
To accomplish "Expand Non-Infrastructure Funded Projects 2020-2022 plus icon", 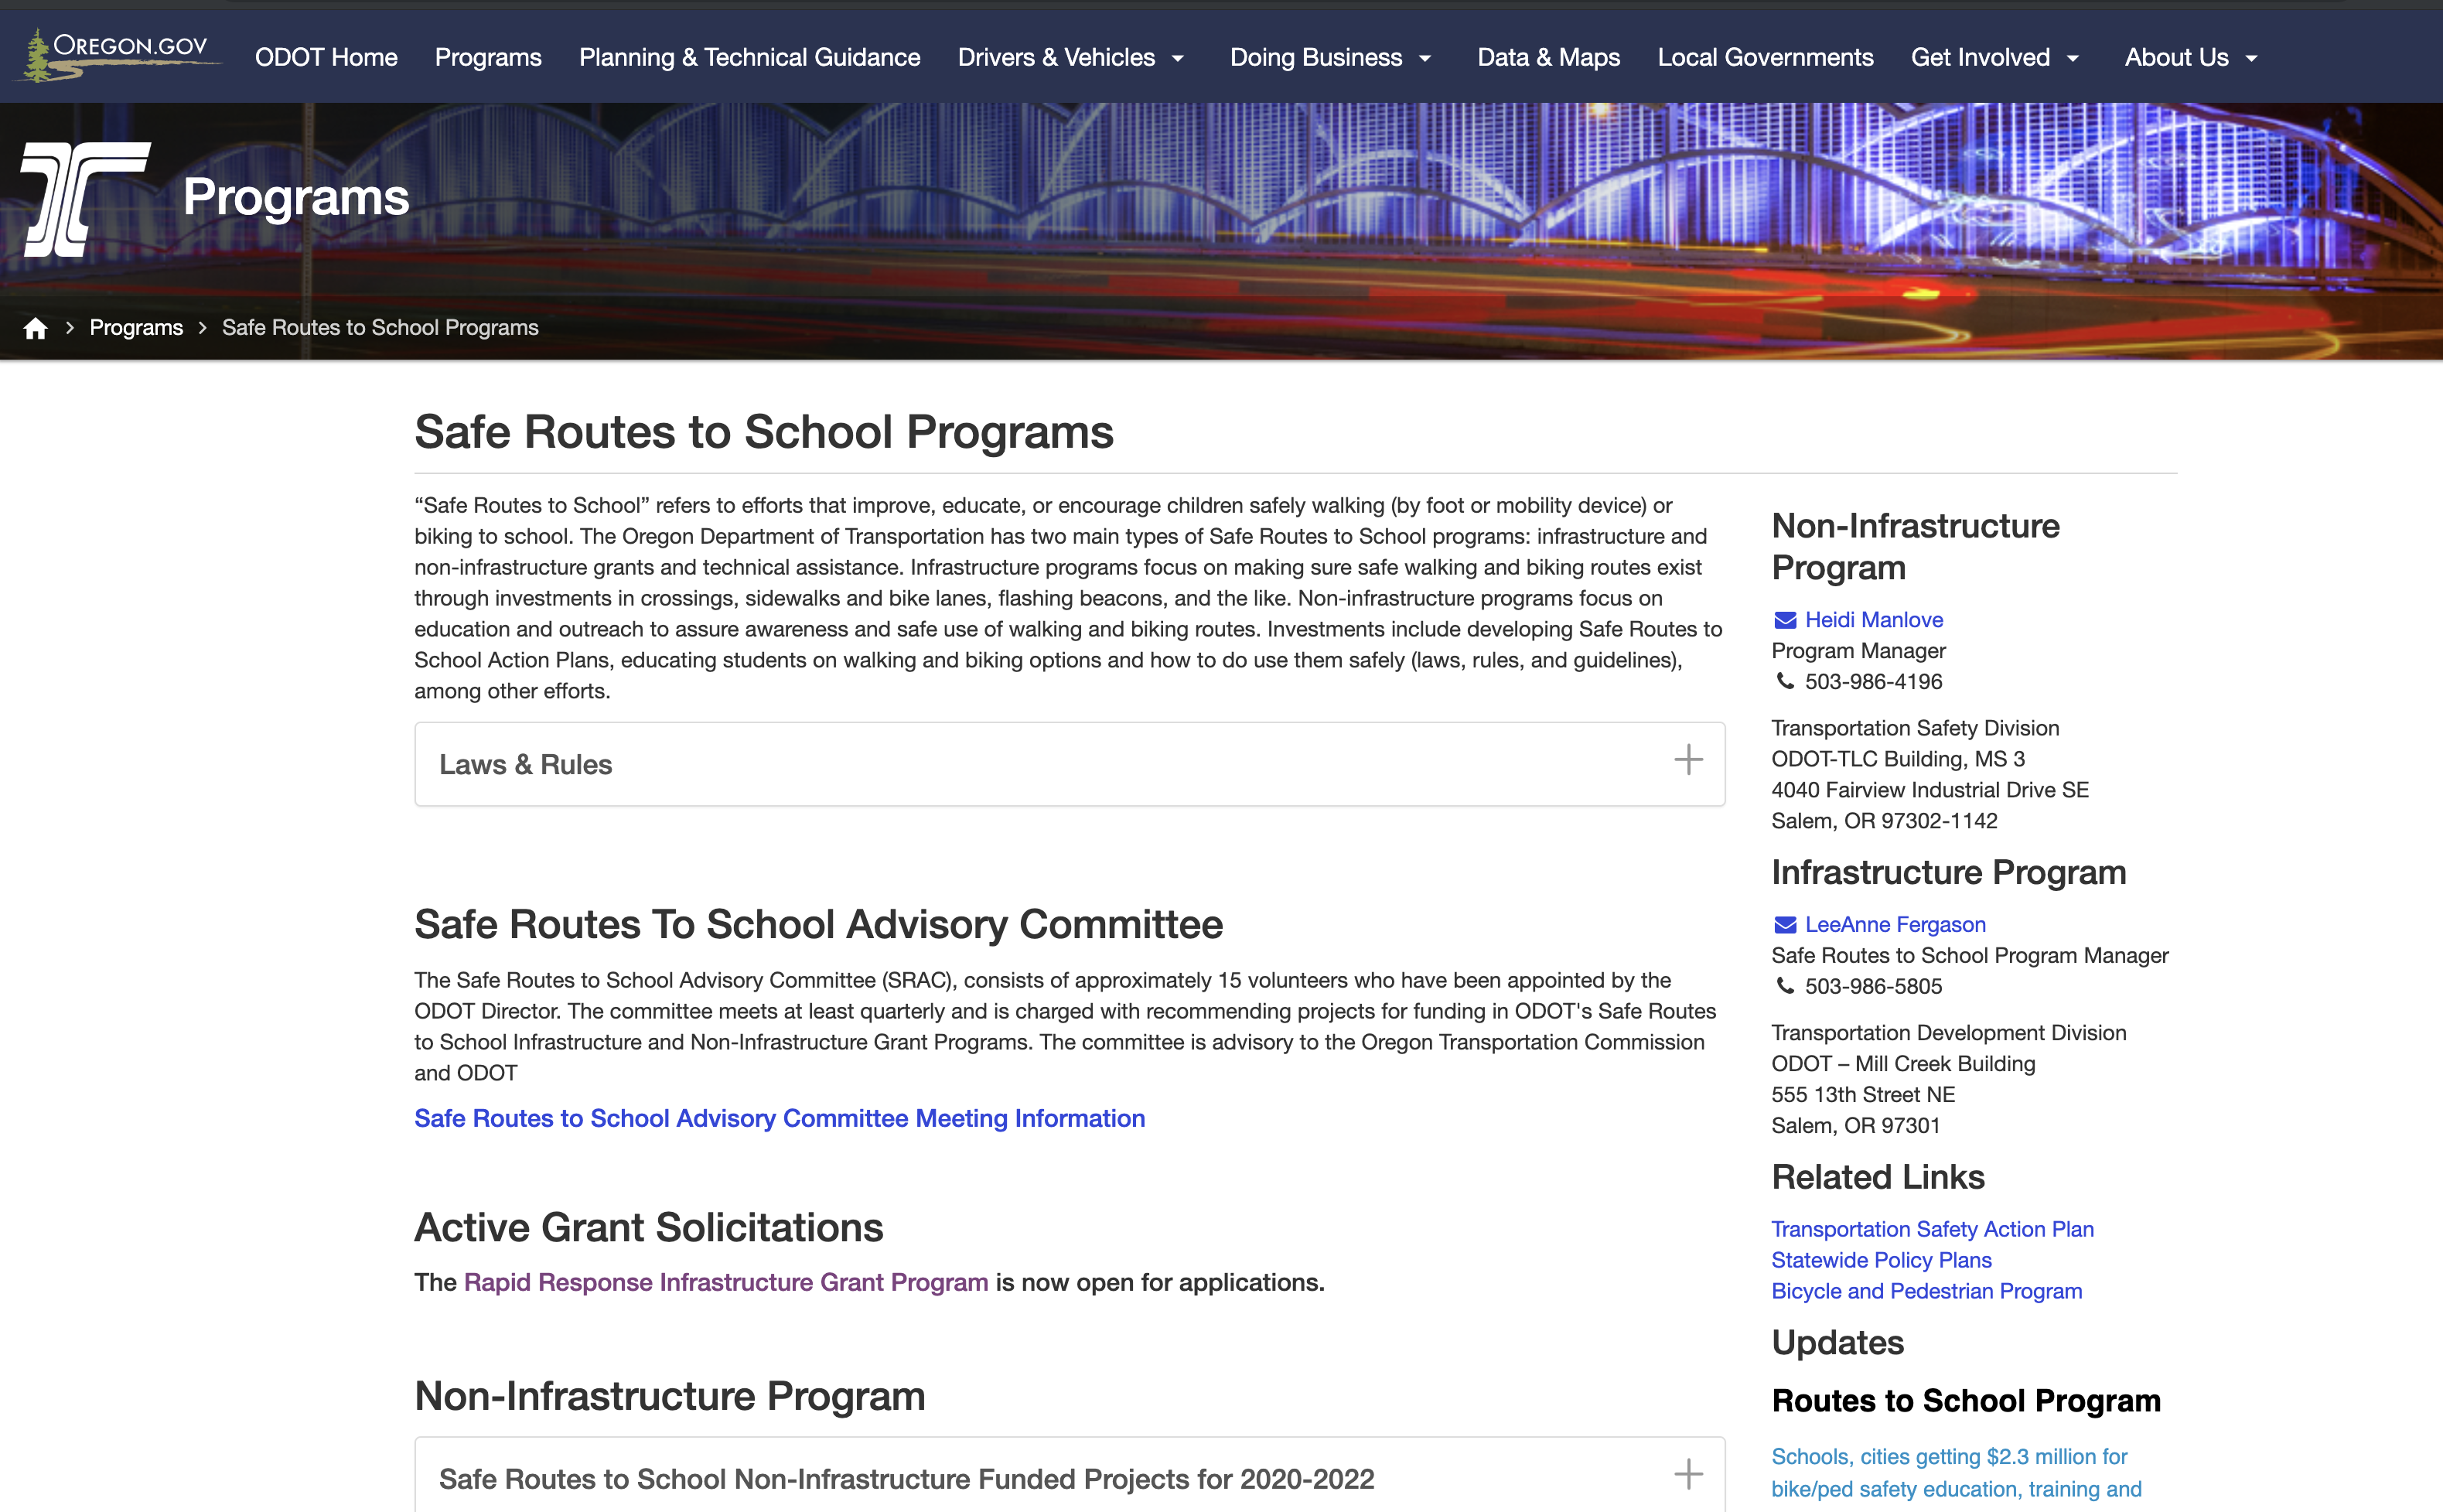I will (1688, 1474).
